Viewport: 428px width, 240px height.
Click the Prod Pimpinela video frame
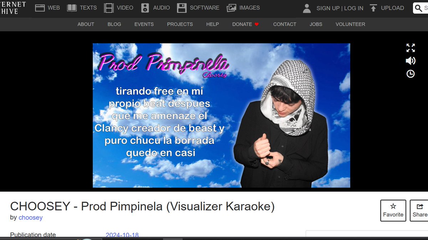coord(221,116)
